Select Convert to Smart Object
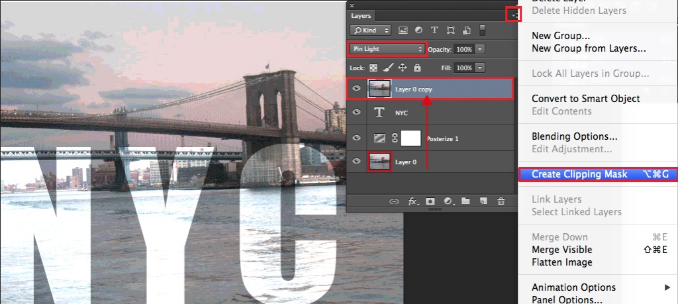The height and width of the screenshot is (304, 678). point(585,99)
